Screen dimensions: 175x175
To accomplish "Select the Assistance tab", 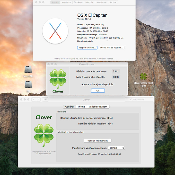I will 101,2.
